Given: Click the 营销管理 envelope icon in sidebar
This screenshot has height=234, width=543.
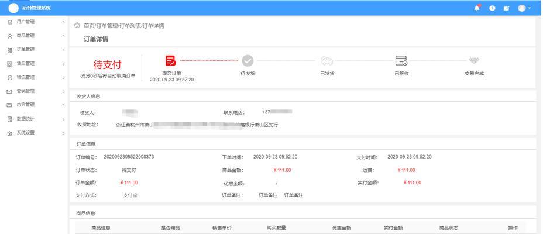Looking at the screenshot, I should 10,91.
